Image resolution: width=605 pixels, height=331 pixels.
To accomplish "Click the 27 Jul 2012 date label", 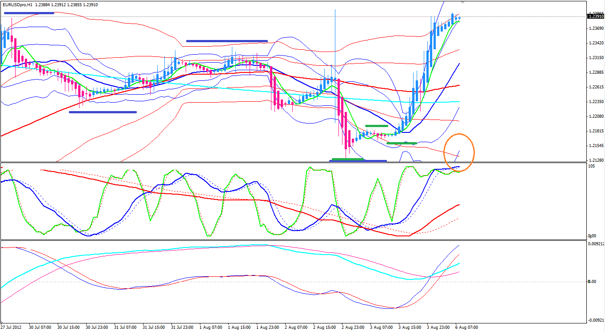I will pyautogui.click(x=12, y=327).
